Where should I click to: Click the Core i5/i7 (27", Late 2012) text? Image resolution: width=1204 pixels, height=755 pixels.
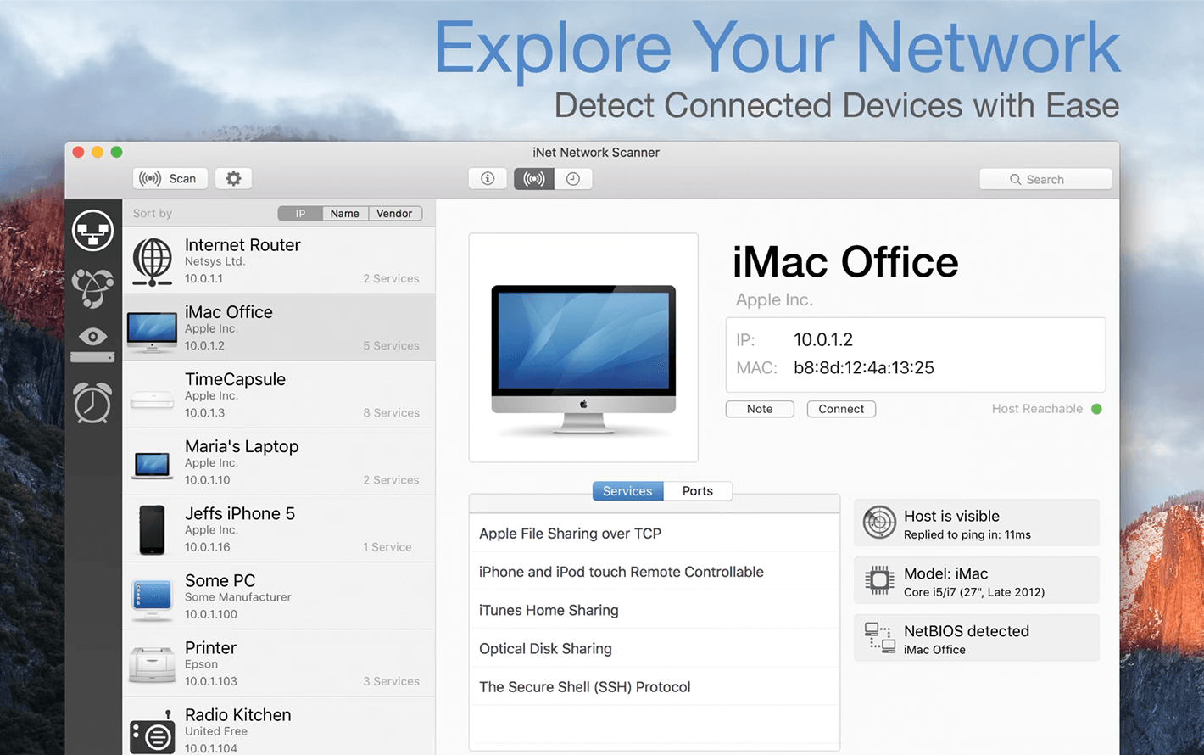pos(974,592)
